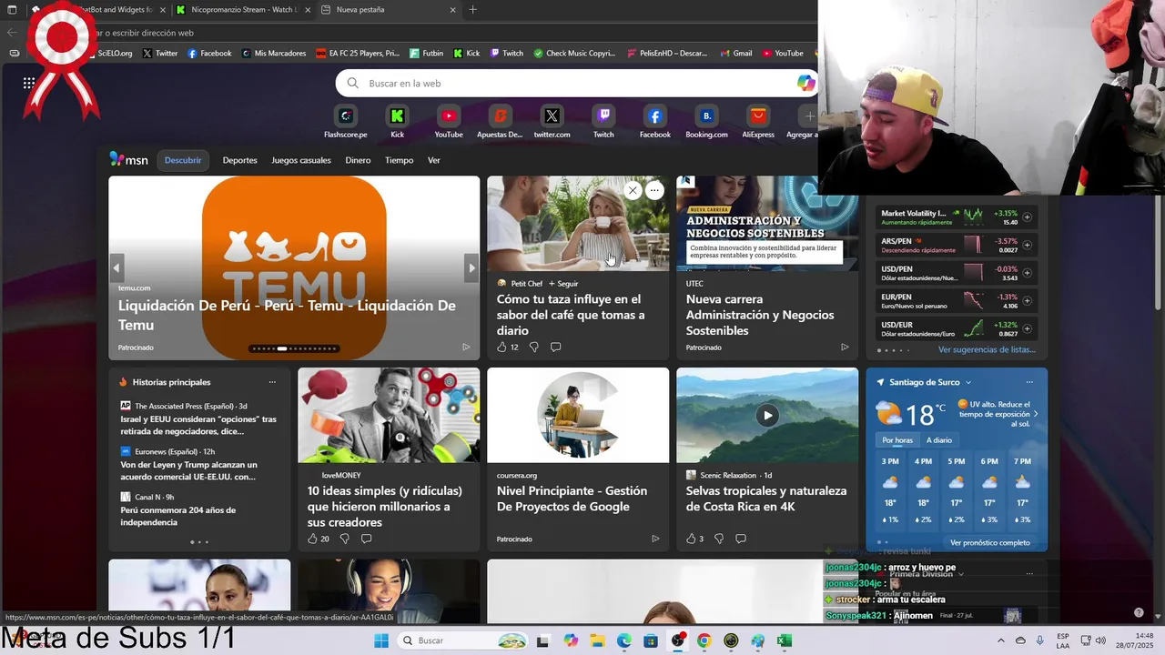Open Historias principales more options menu
The image size is (1165, 655).
pos(272,382)
